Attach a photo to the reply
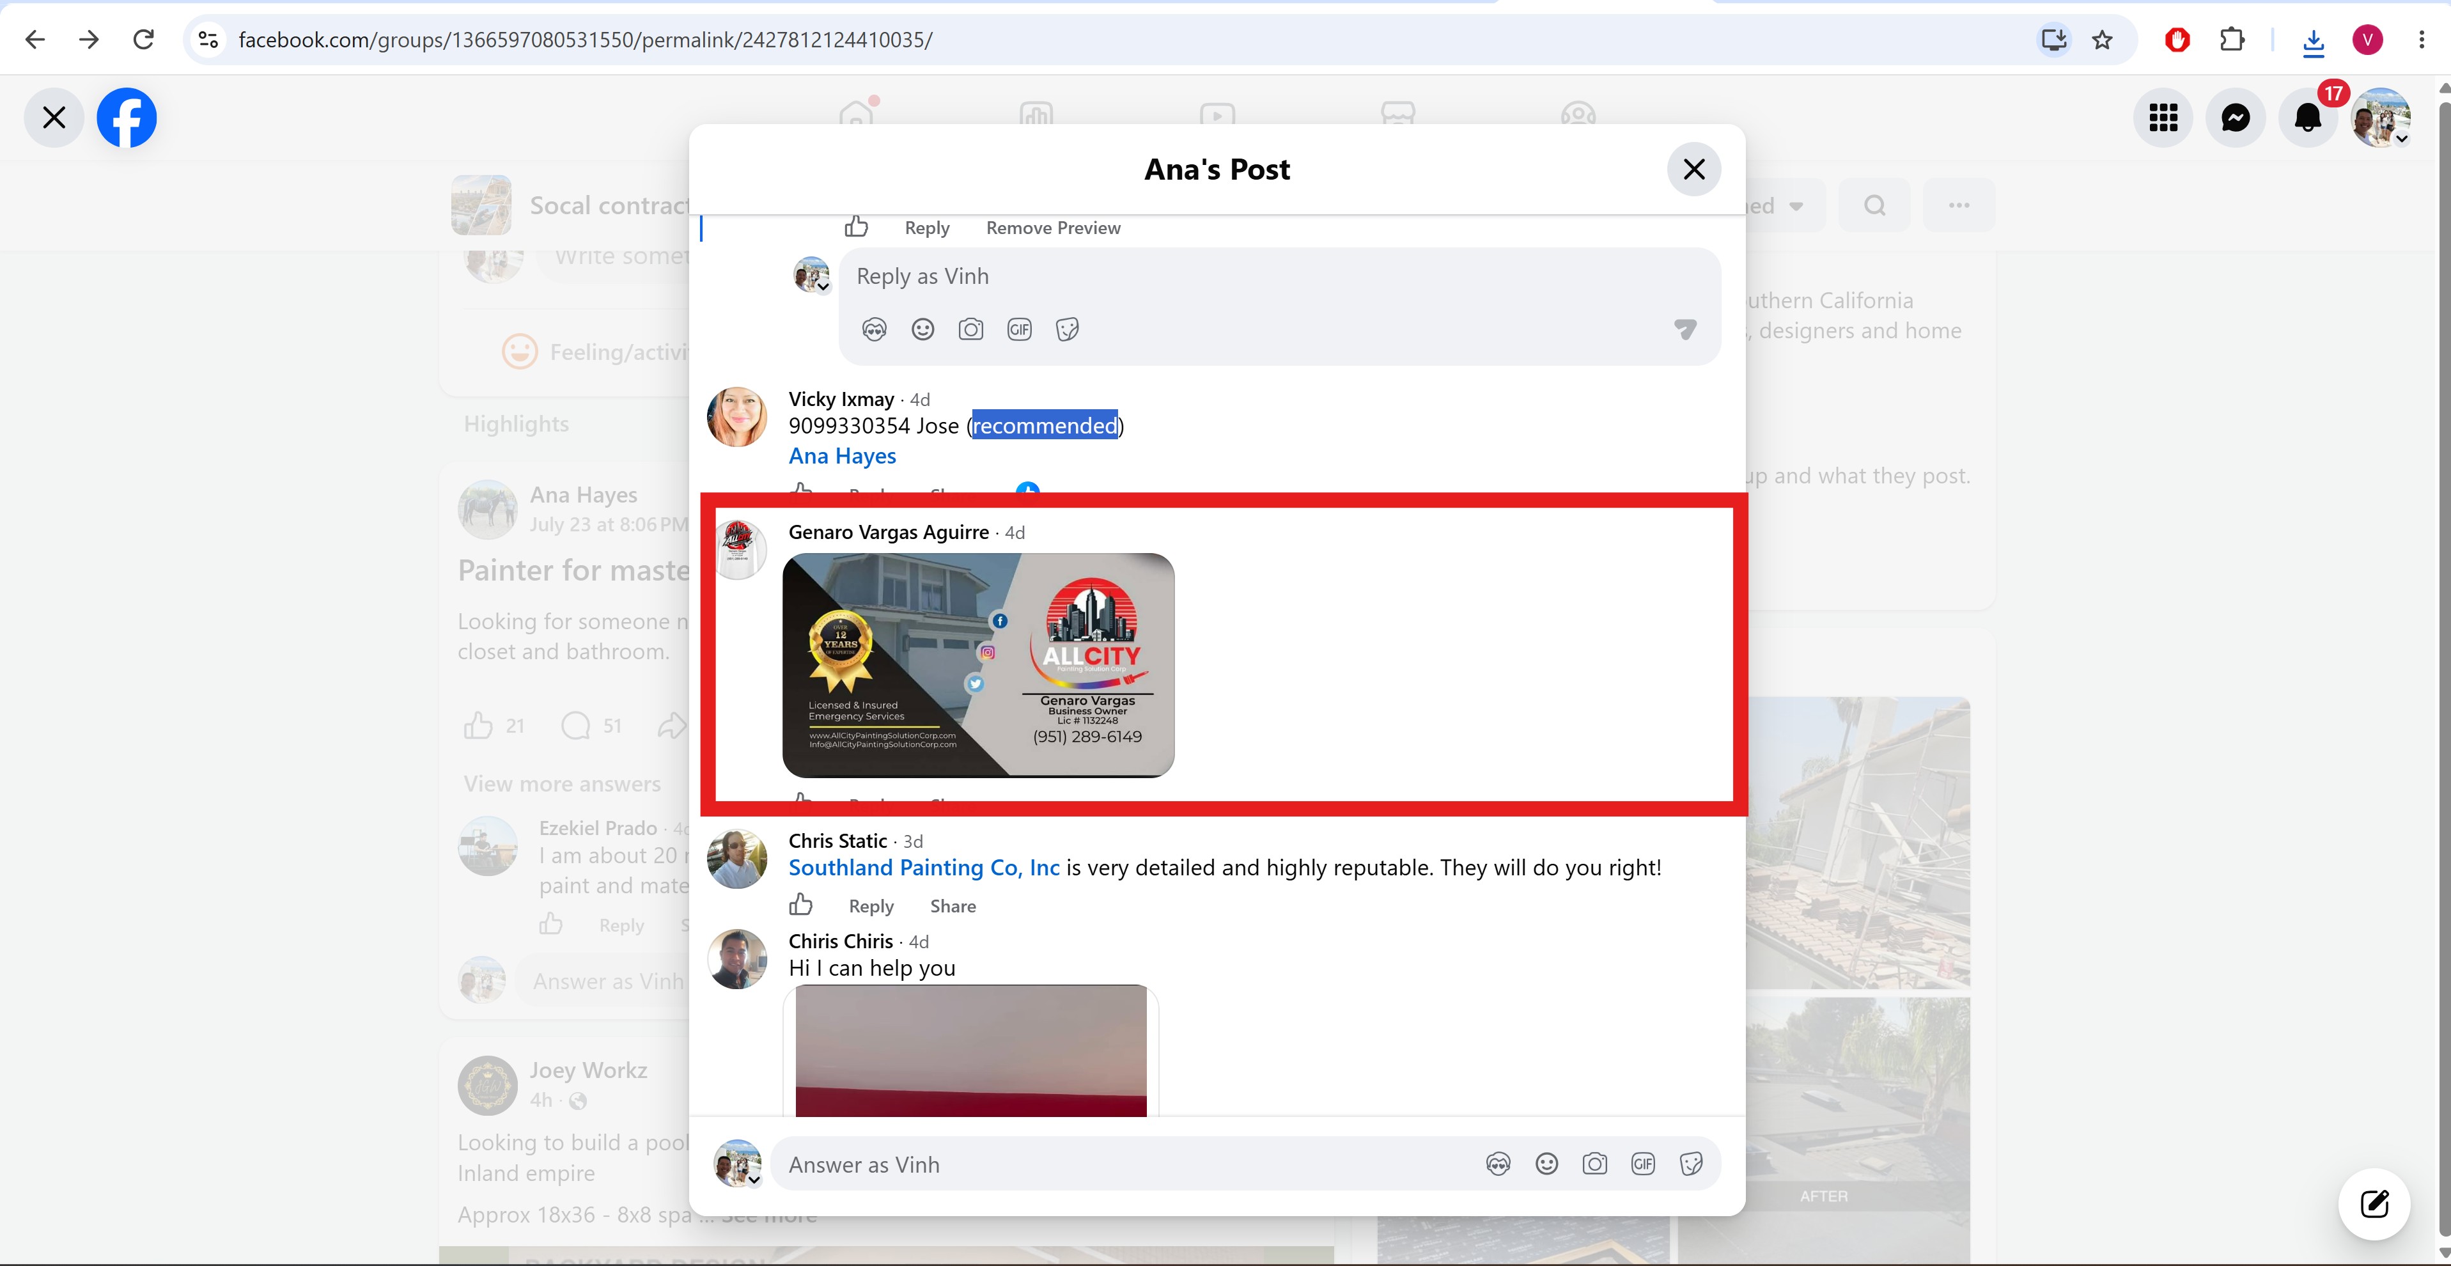Image resolution: width=2451 pixels, height=1266 pixels. (970, 329)
